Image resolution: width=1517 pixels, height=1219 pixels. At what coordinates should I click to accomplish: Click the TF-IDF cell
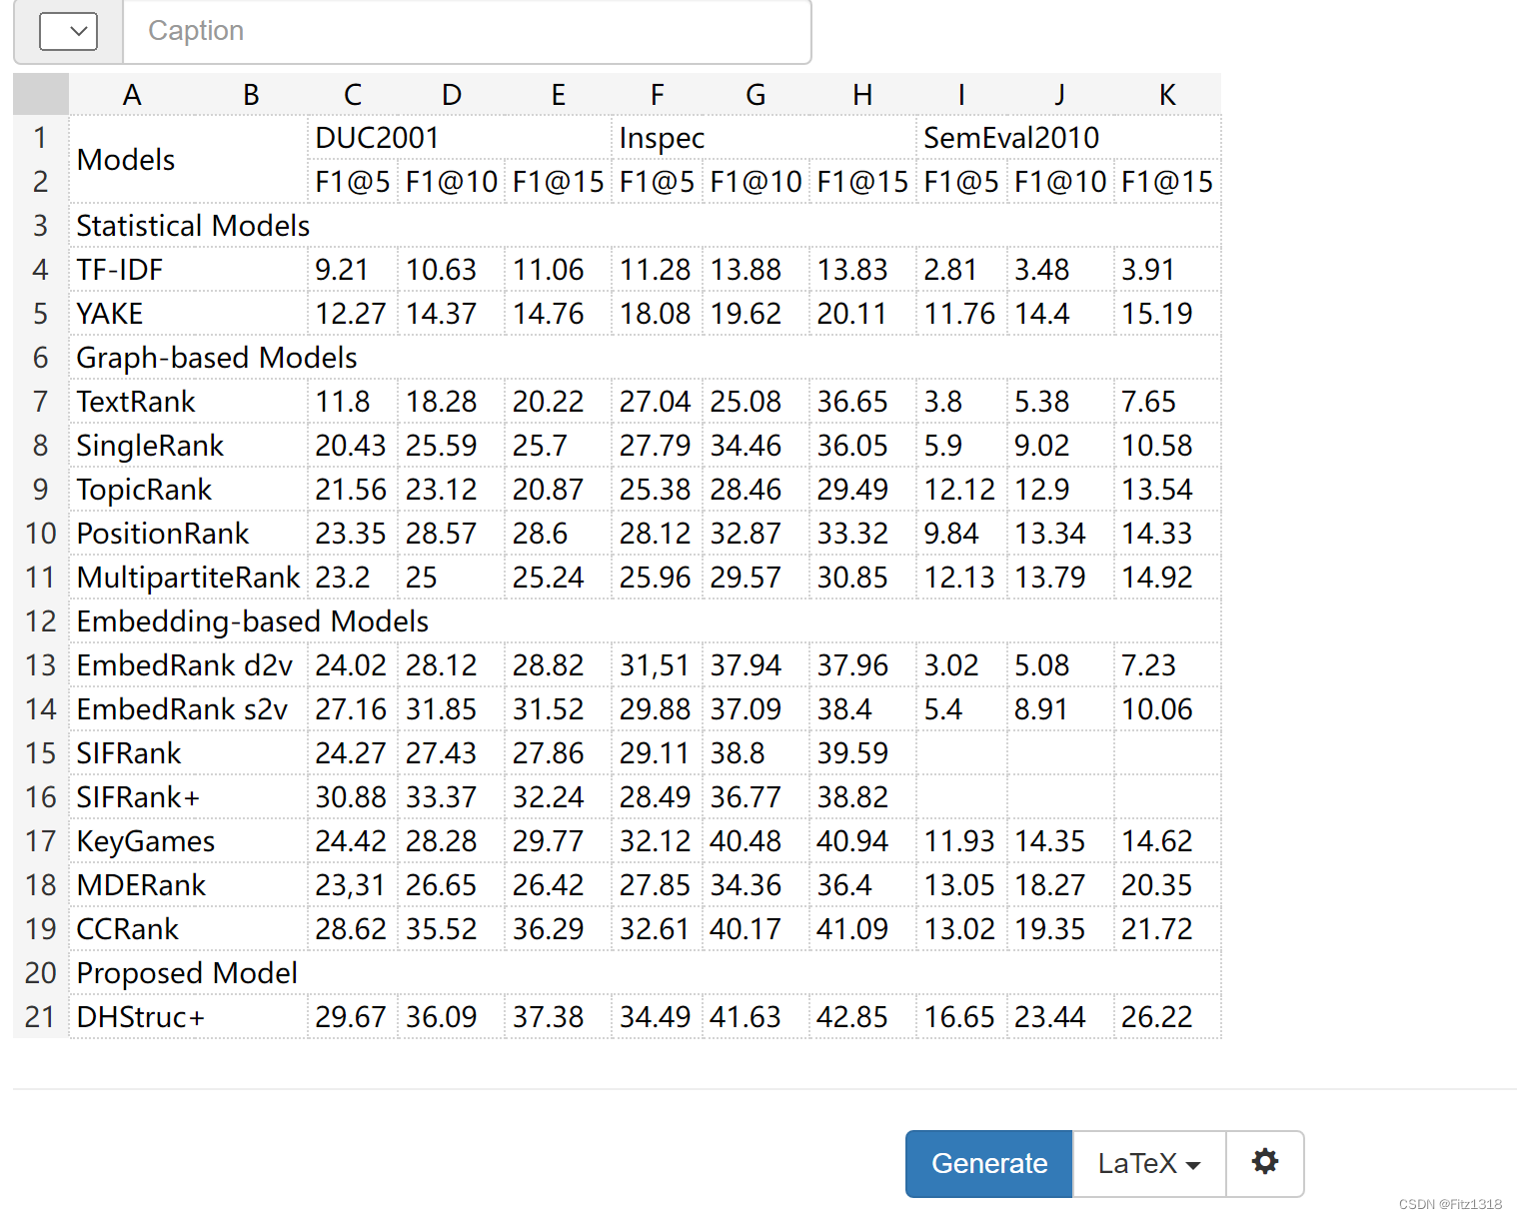[x=188, y=270]
